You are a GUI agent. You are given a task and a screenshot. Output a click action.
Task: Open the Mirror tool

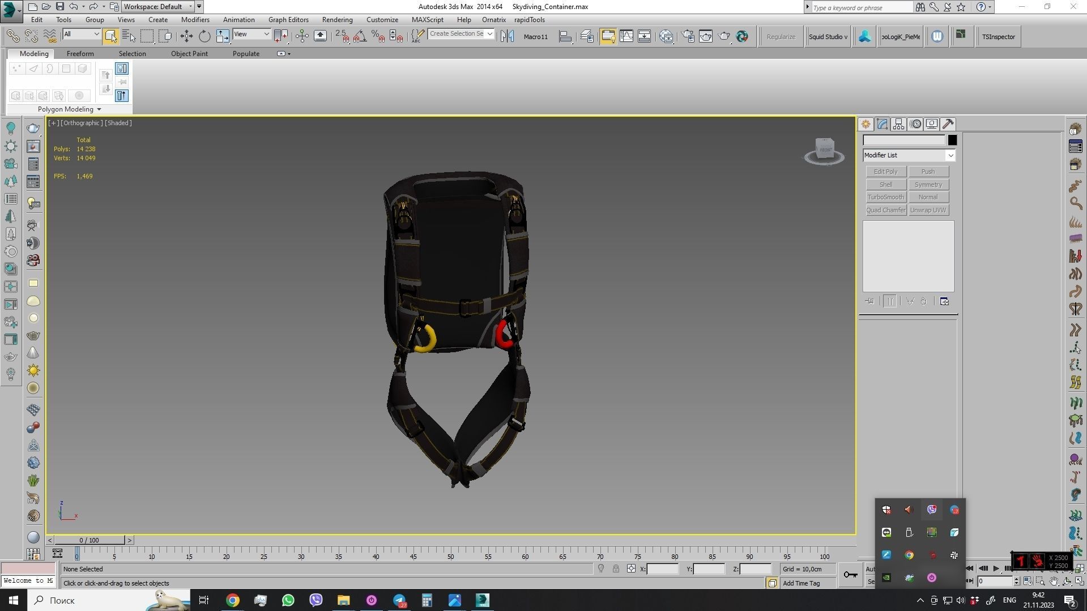pos(507,36)
